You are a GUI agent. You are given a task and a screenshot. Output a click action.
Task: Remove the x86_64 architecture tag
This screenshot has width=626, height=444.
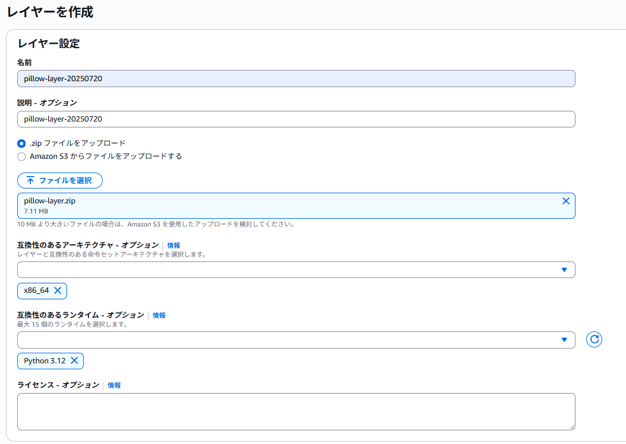click(x=58, y=290)
